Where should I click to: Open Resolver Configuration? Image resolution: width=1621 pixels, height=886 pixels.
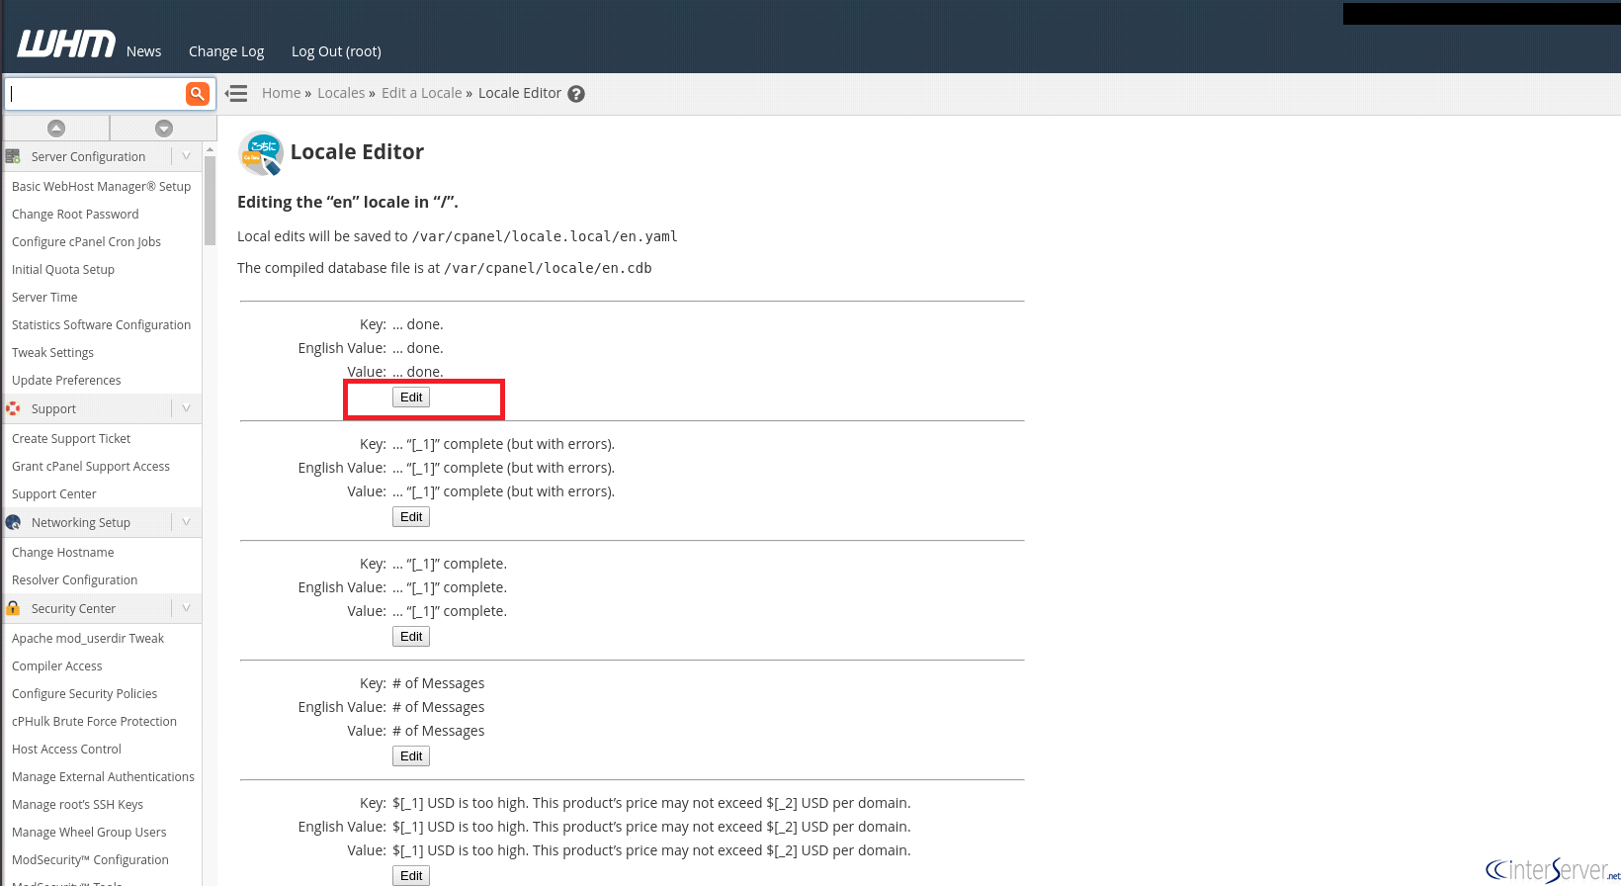pos(74,579)
